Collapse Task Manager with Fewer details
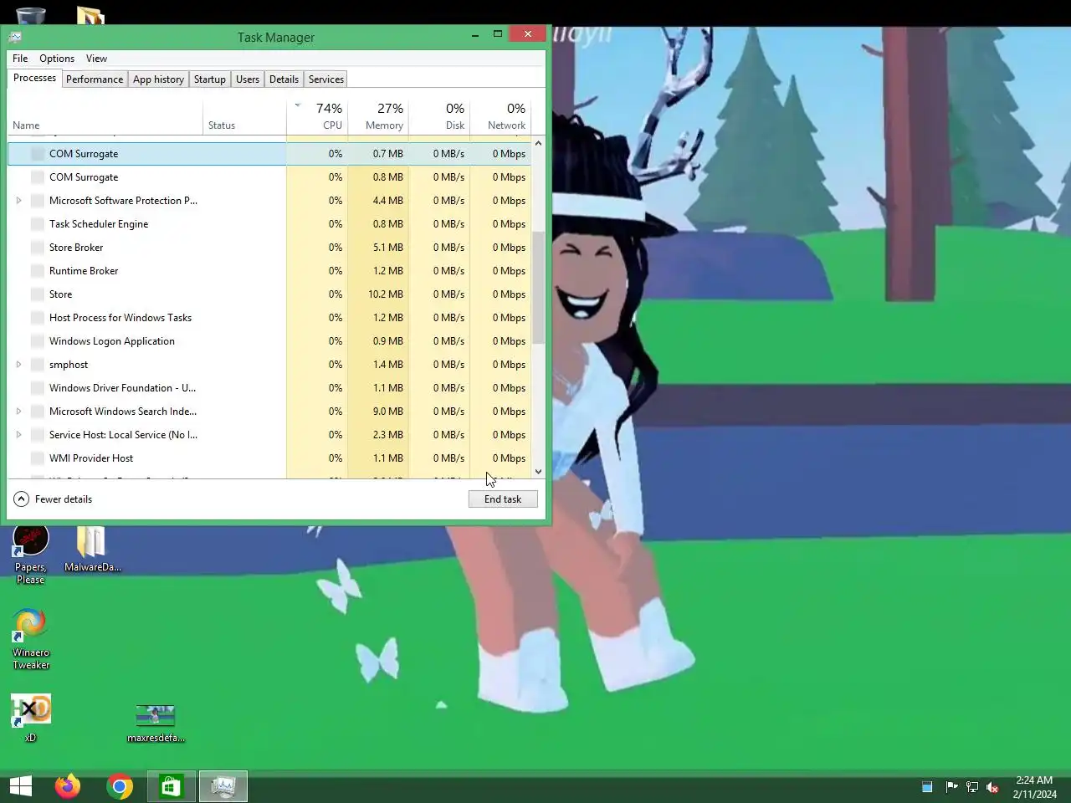The image size is (1071, 803). [x=54, y=499]
